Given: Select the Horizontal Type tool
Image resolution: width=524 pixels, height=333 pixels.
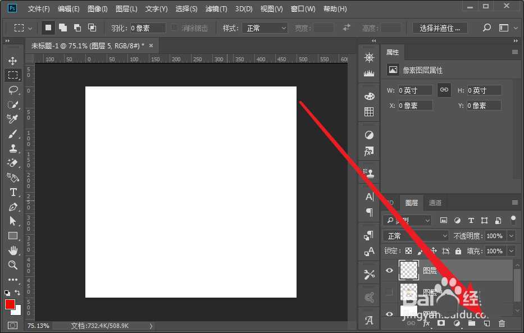Looking at the screenshot, I should (12, 192).
